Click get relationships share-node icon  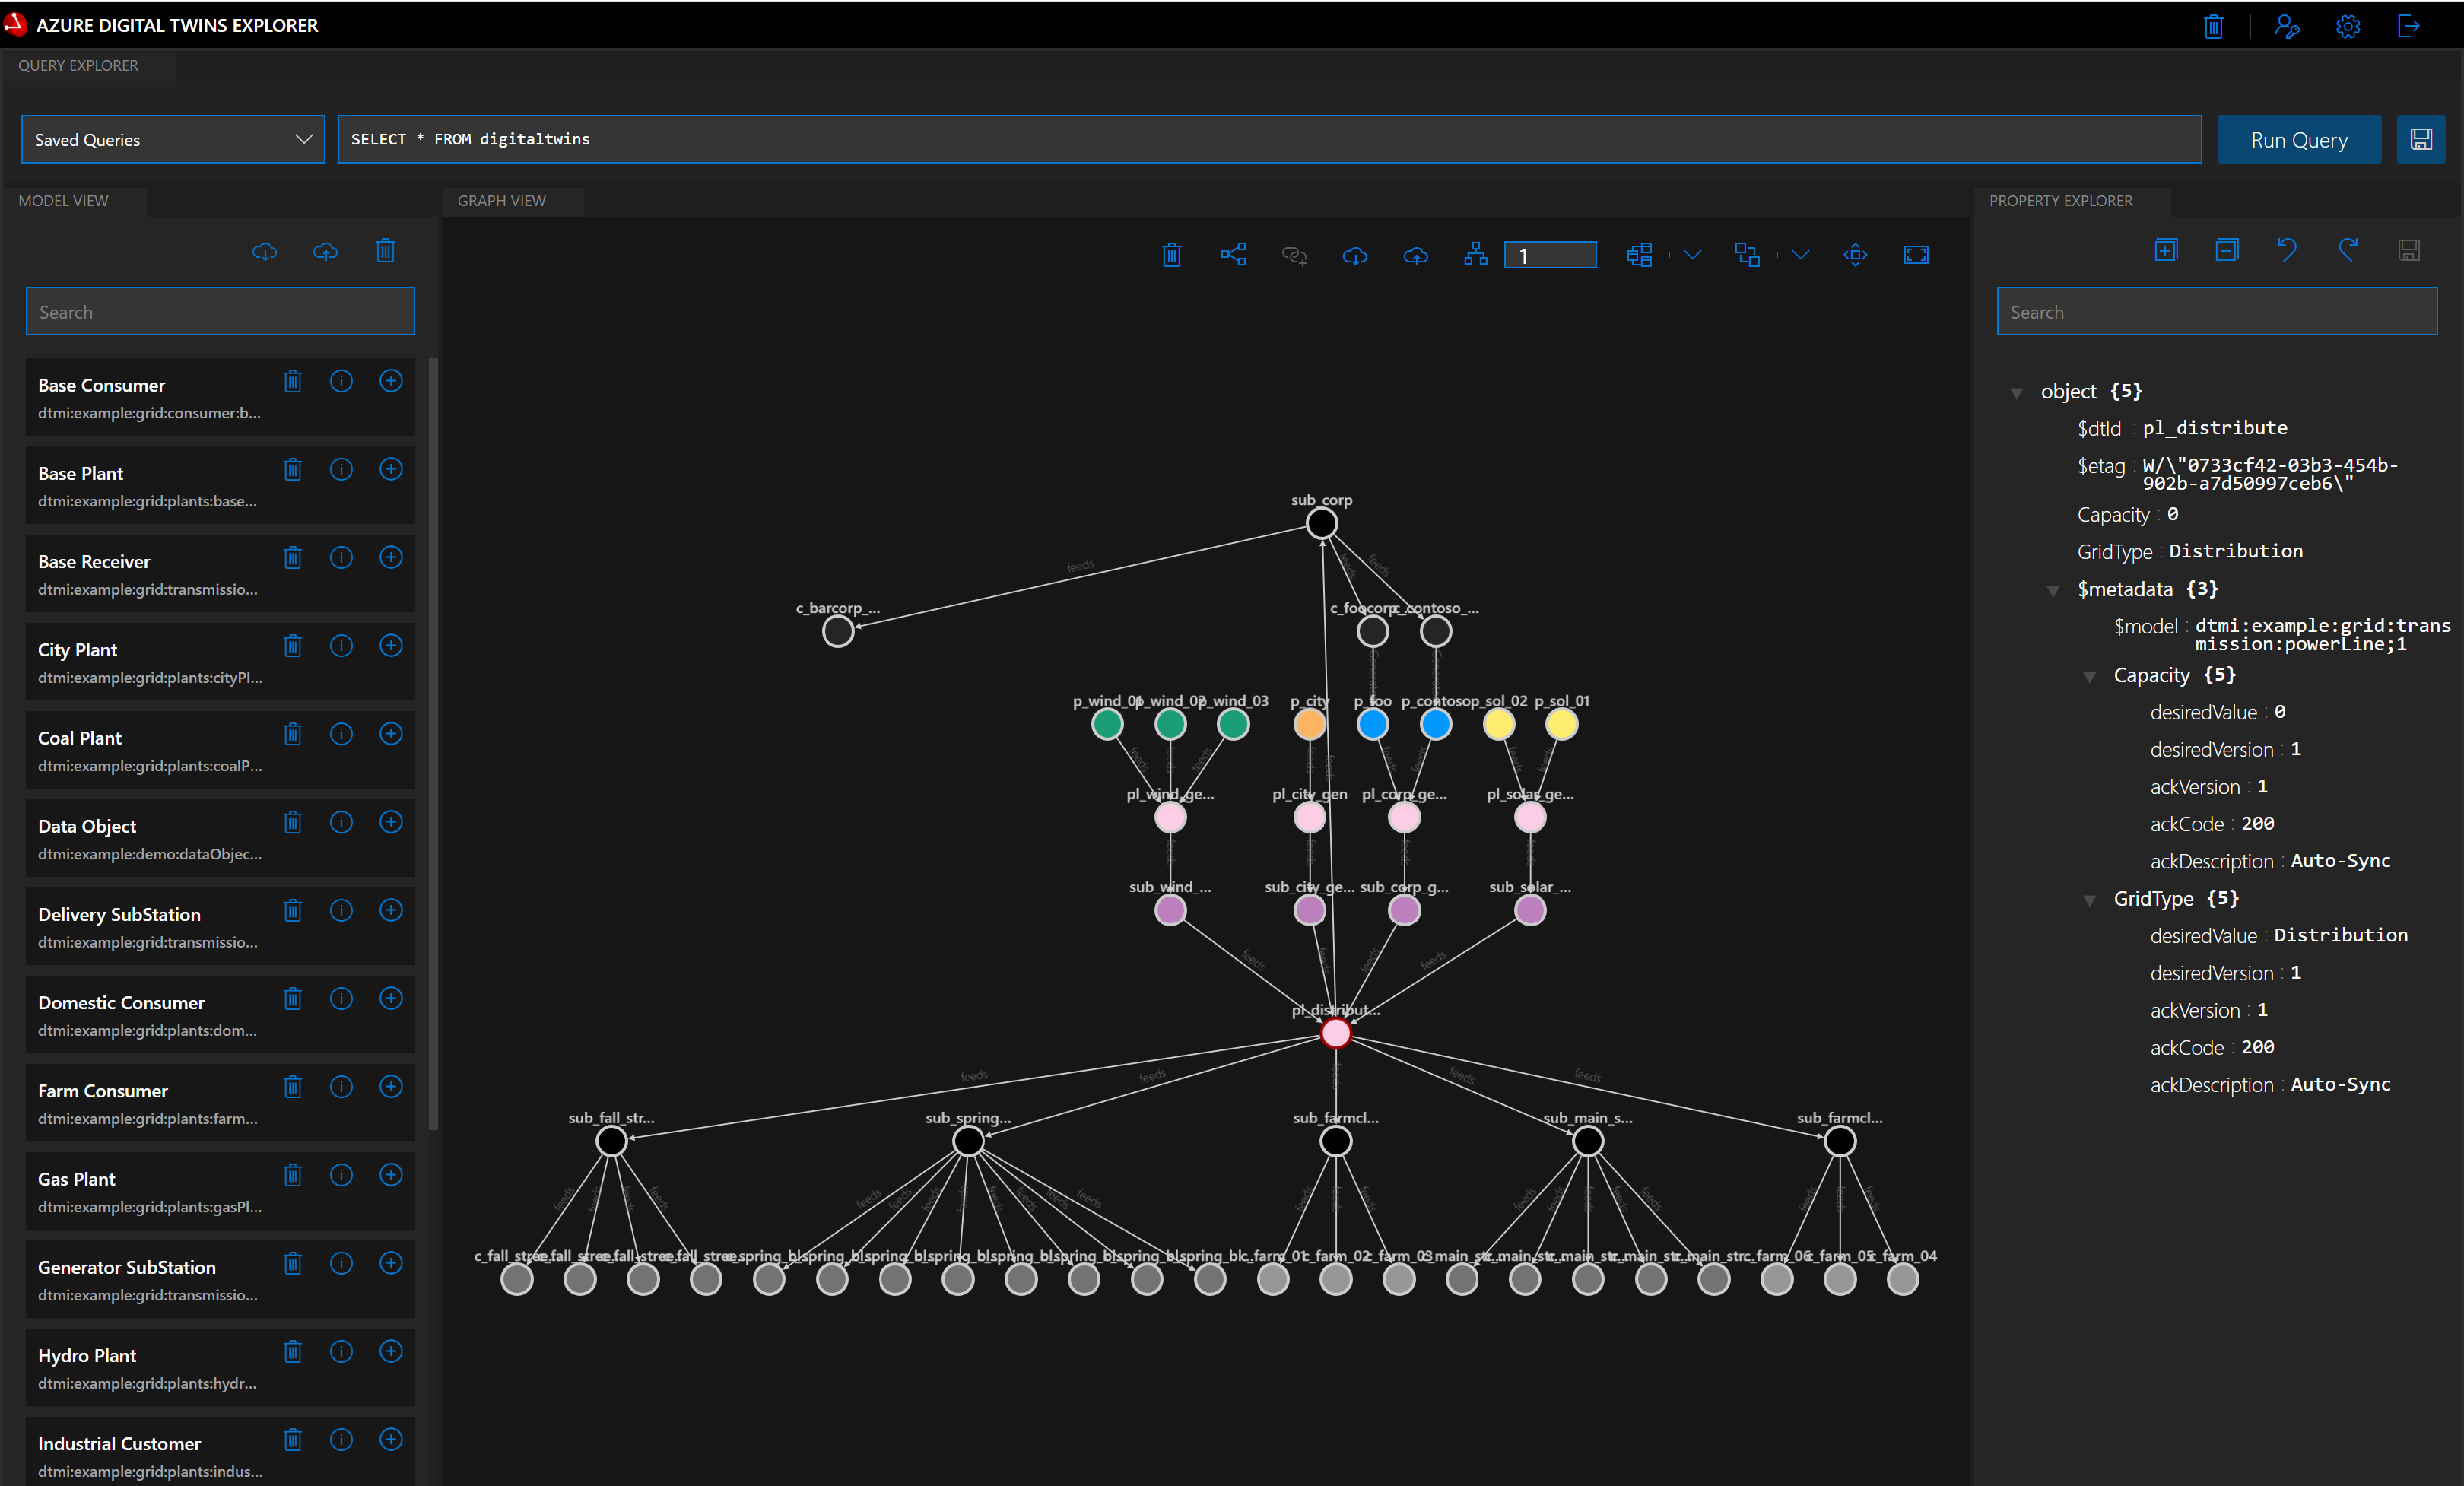pos(1232,255)
